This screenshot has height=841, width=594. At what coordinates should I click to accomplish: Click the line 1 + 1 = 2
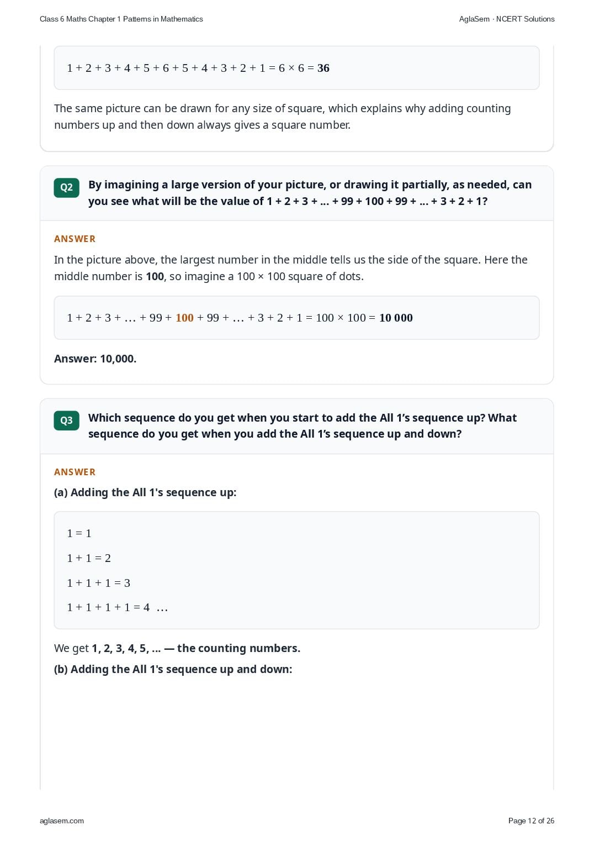pos(89,558)
